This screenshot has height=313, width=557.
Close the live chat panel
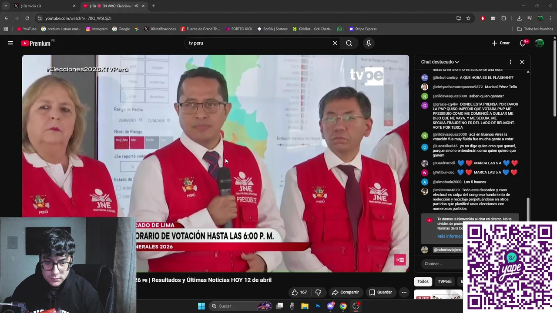click(522, 62)
